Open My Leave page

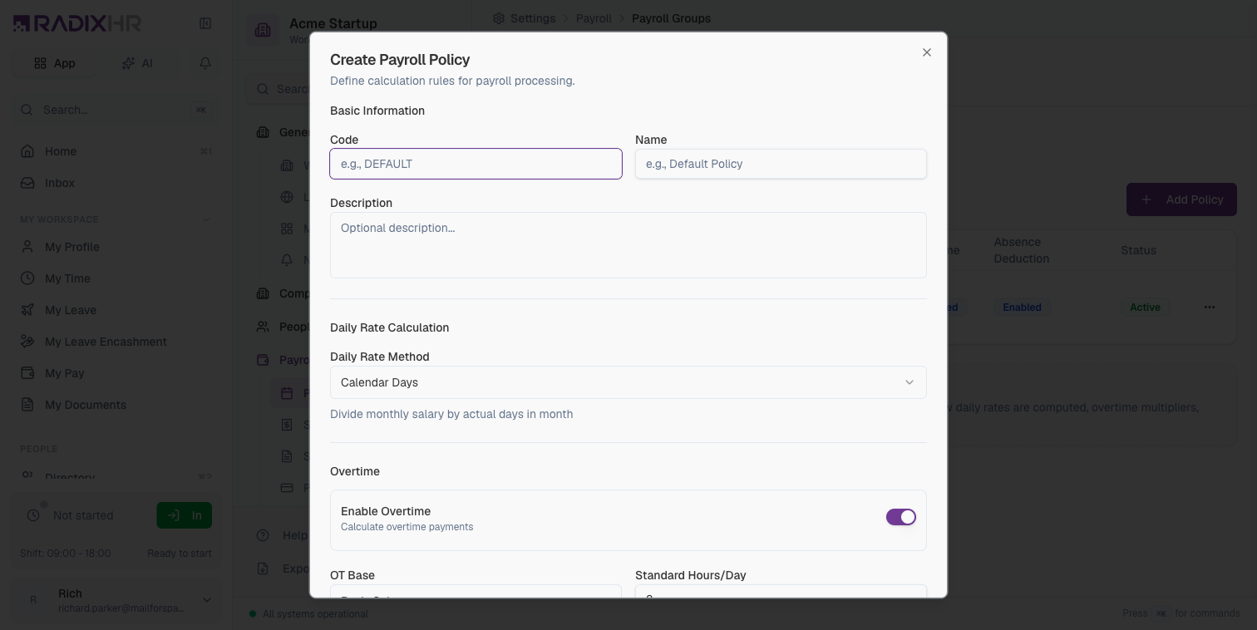tap(116, 310)
